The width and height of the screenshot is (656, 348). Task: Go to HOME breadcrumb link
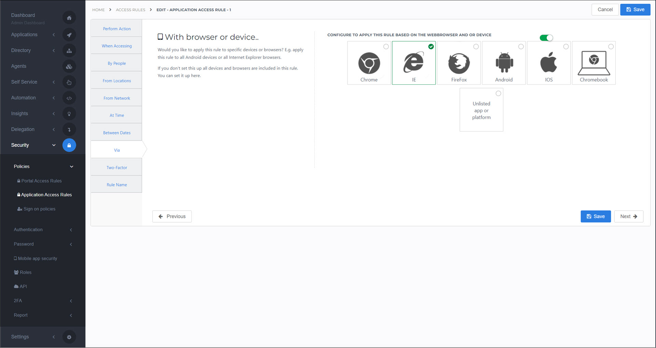click(x=98, y=10)
